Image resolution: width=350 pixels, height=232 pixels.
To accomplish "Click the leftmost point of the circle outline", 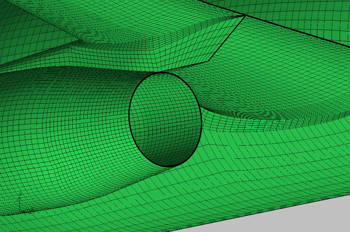I will point(129,115).
